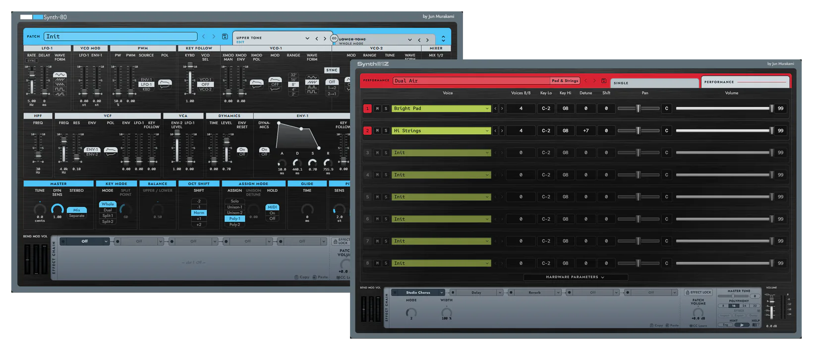
Task: Toggle instrument 2 enable button
Action: coord(367,131)
